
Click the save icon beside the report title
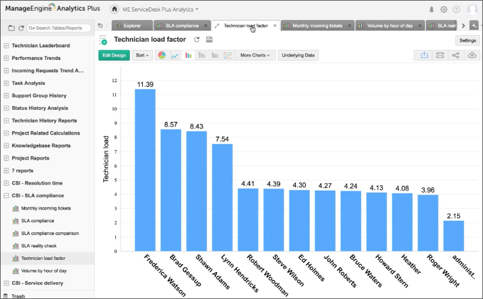coord(210,40)
